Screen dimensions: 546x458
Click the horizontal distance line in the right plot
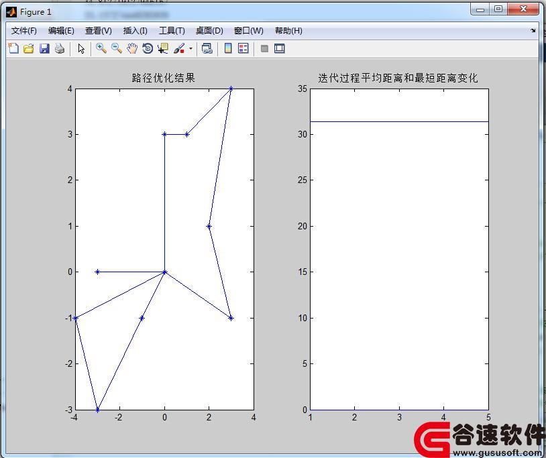tap(399, 121)
